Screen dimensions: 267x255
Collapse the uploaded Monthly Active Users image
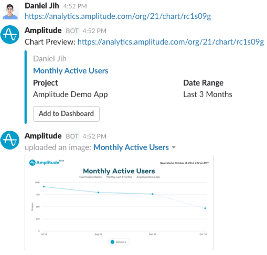click(174, 148)
